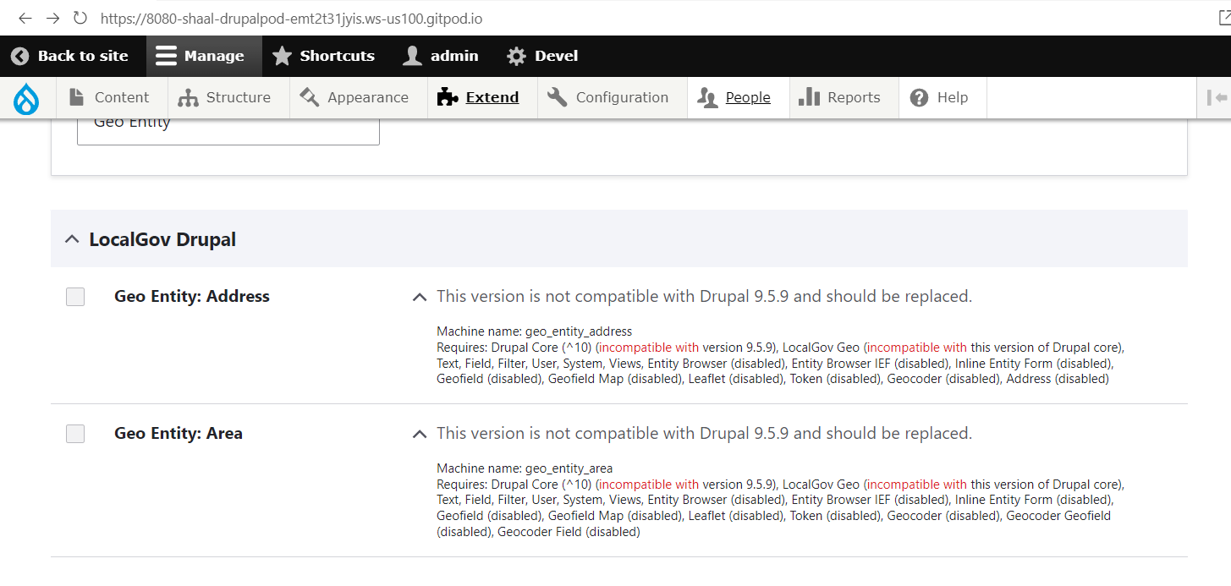Click the Back to site arrow icon
The width and height of the screenshot is (1231, 586).
pyautogui.click(x=19, y=56)
